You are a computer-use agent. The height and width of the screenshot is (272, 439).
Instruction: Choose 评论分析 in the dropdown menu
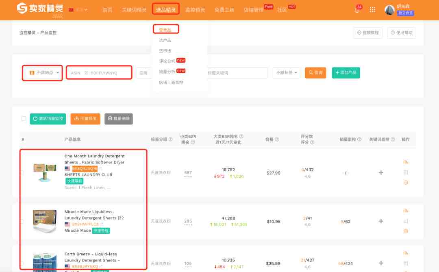point(167,61)
